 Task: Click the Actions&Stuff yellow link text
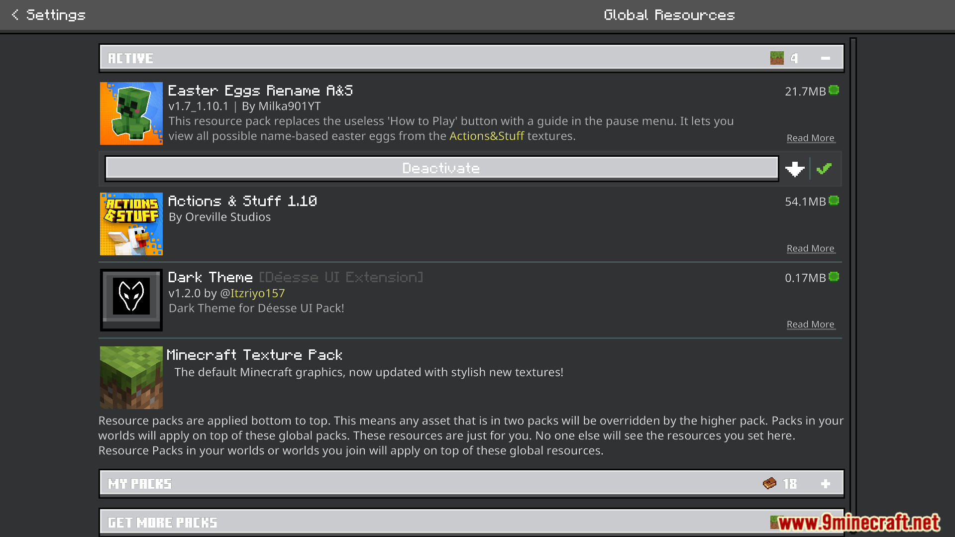pos(487,136)
